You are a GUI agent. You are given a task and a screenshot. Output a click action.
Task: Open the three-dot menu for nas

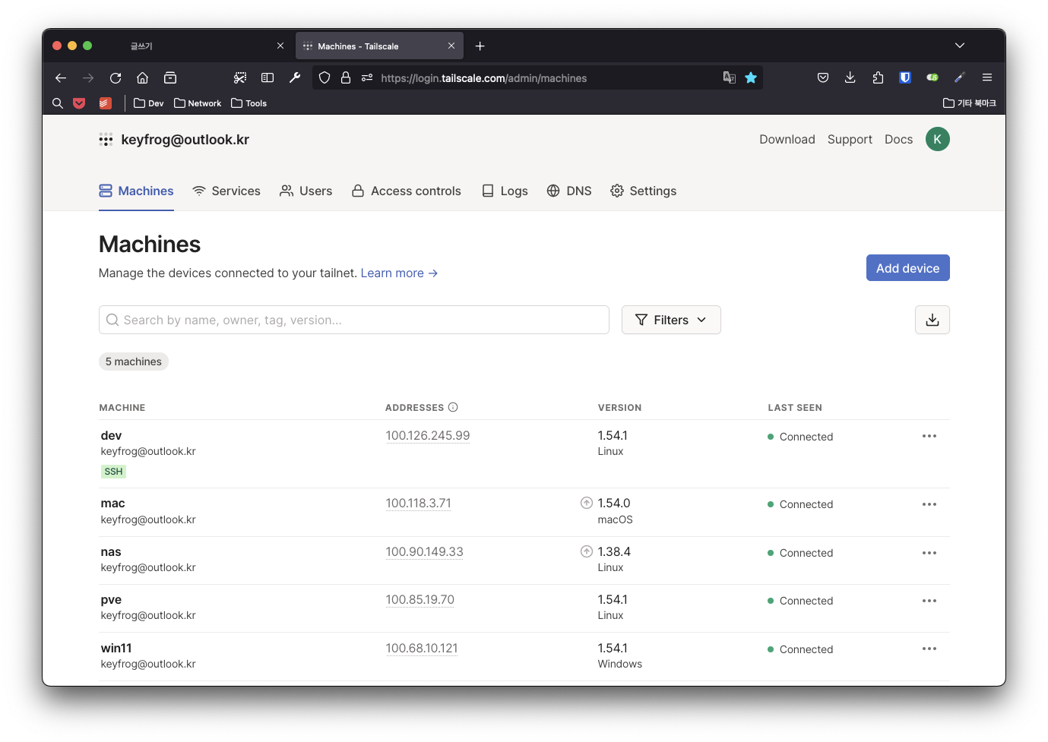929,553
